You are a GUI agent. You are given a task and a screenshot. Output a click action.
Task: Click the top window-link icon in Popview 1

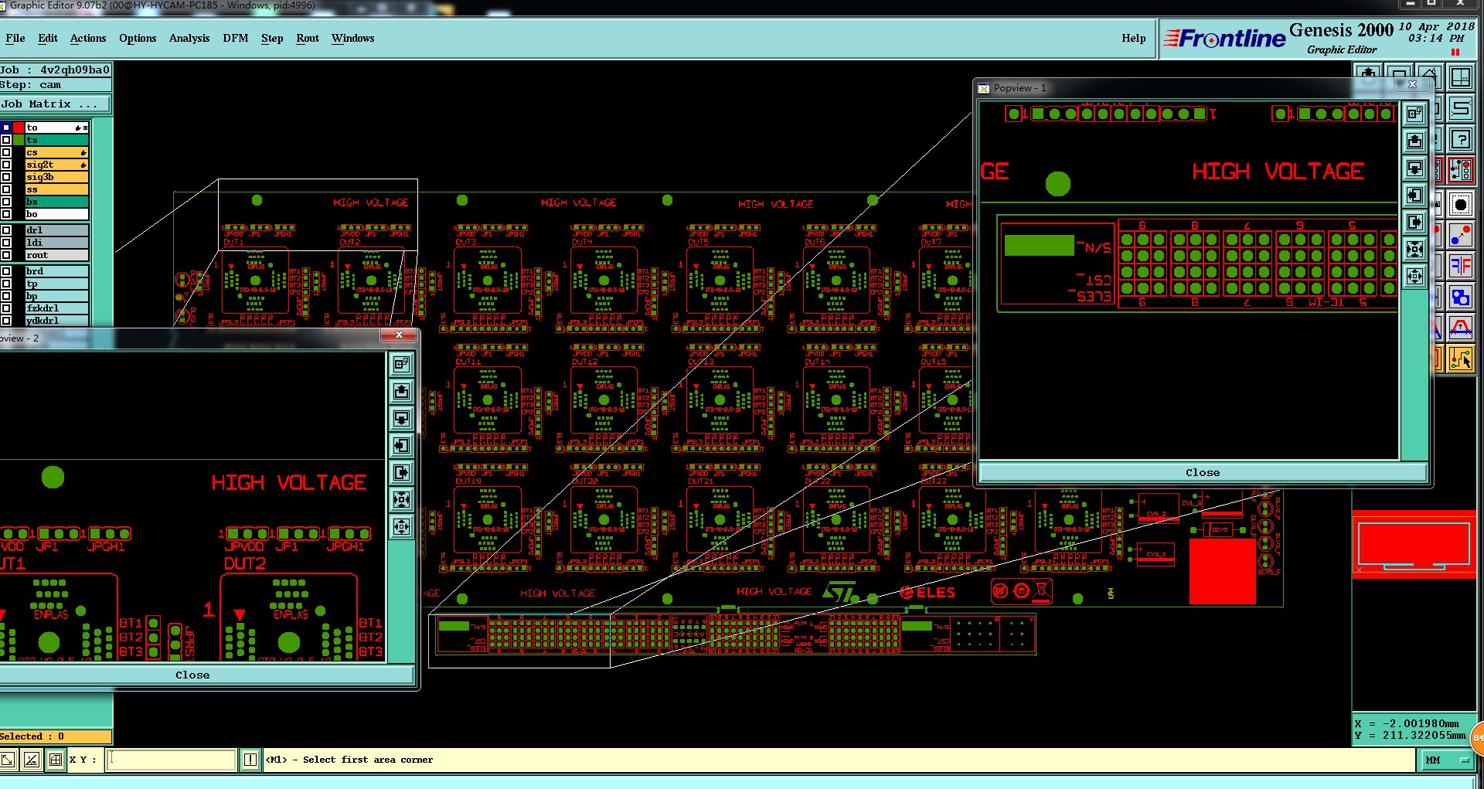coord(1414,114)
